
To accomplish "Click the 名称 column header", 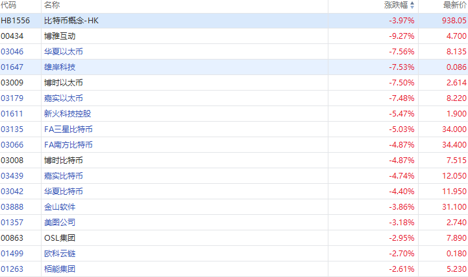I will (x=52, y=5).
